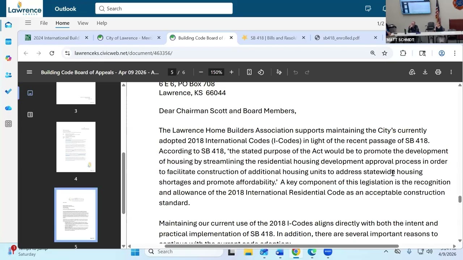Image resolution: width=463 pixels, height=260 pixels.
Task: Show document outline view in PDF sidebar
Action: 30,114
